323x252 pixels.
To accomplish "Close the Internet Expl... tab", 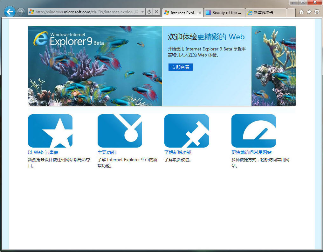I will click(x=200, y=13).
